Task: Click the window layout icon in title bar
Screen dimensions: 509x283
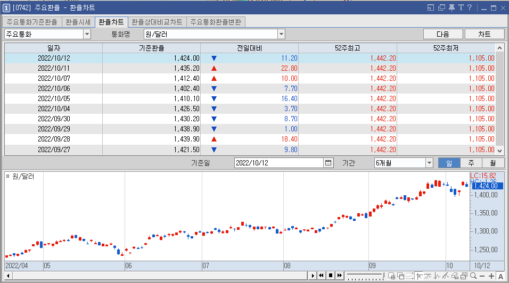Action: (x=430, y=8)
